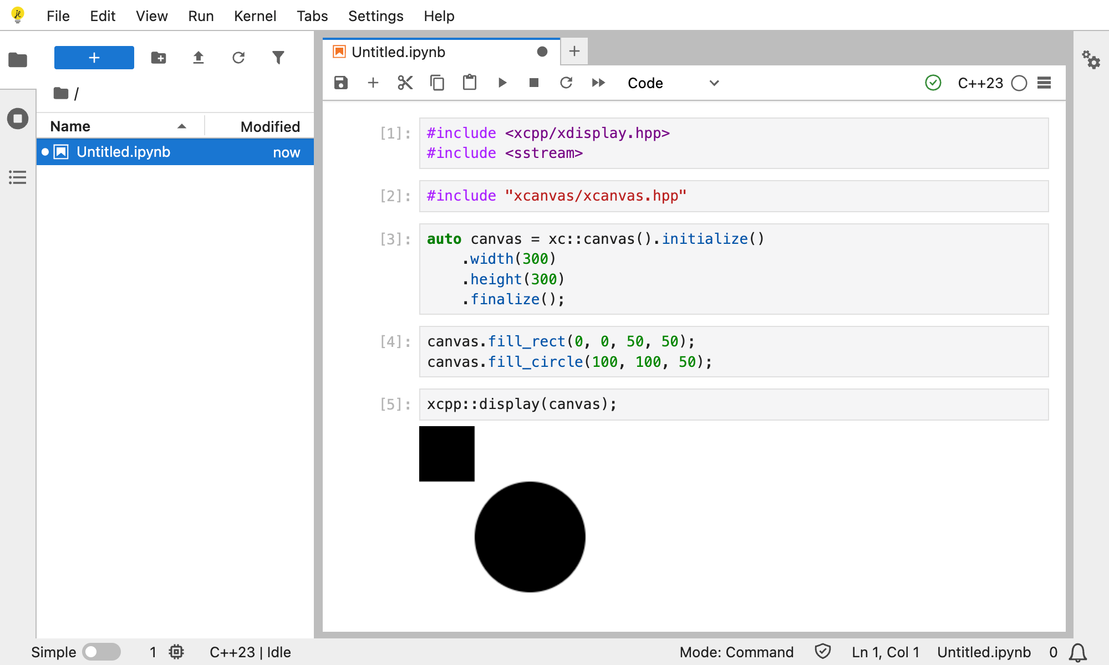Open the cell type Code dropdown
The image size is (1109, 665).
pos(673,83)
